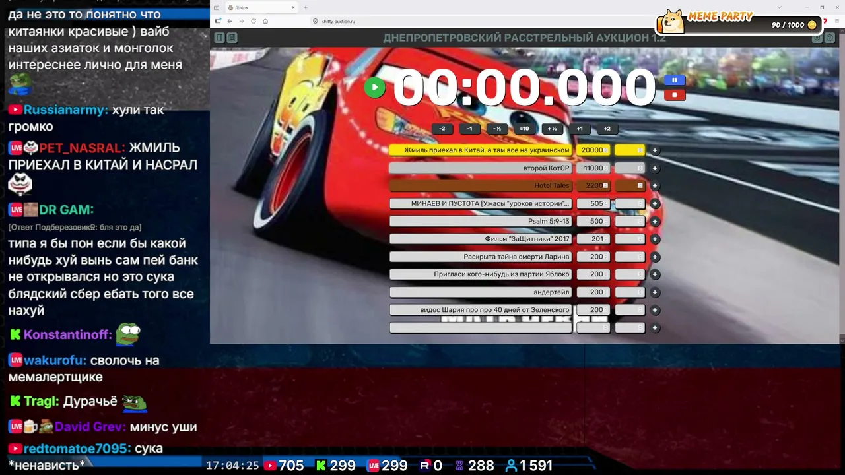This screenshot has width=845, height=475.
Task: Click the 200 amount field in the 'андертейл' row
Action: point(593,292)
